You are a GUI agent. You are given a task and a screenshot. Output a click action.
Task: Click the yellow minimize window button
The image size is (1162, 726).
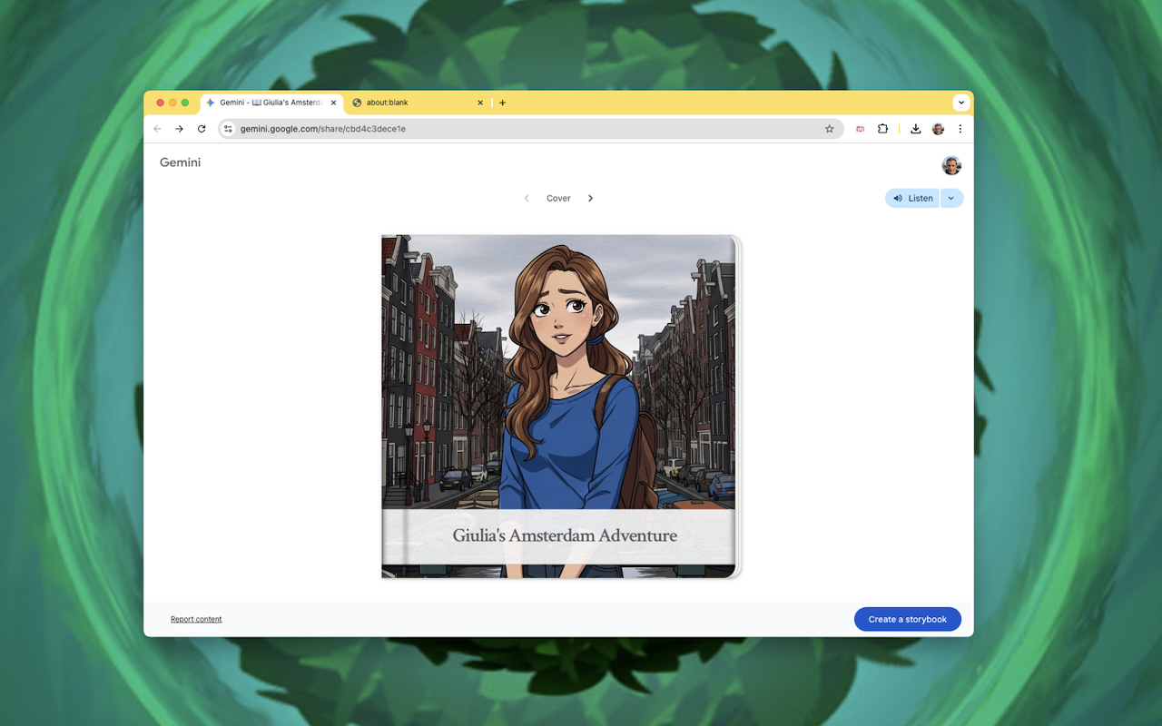coord(172,103)
